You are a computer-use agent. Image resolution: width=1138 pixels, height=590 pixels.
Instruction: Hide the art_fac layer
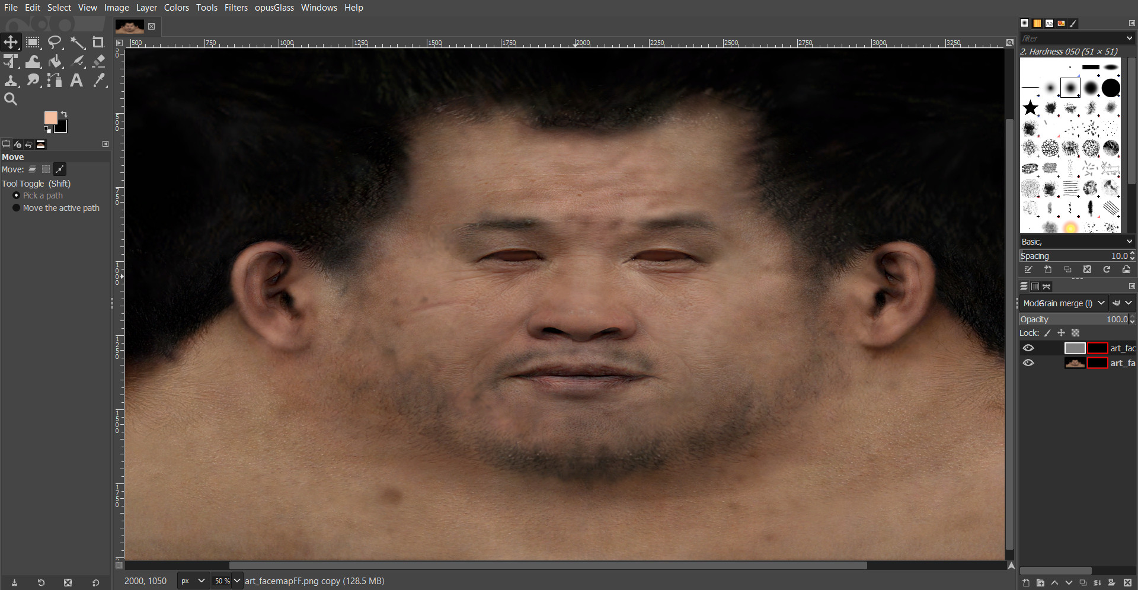pyautogui.click(x=1028, y=348)
